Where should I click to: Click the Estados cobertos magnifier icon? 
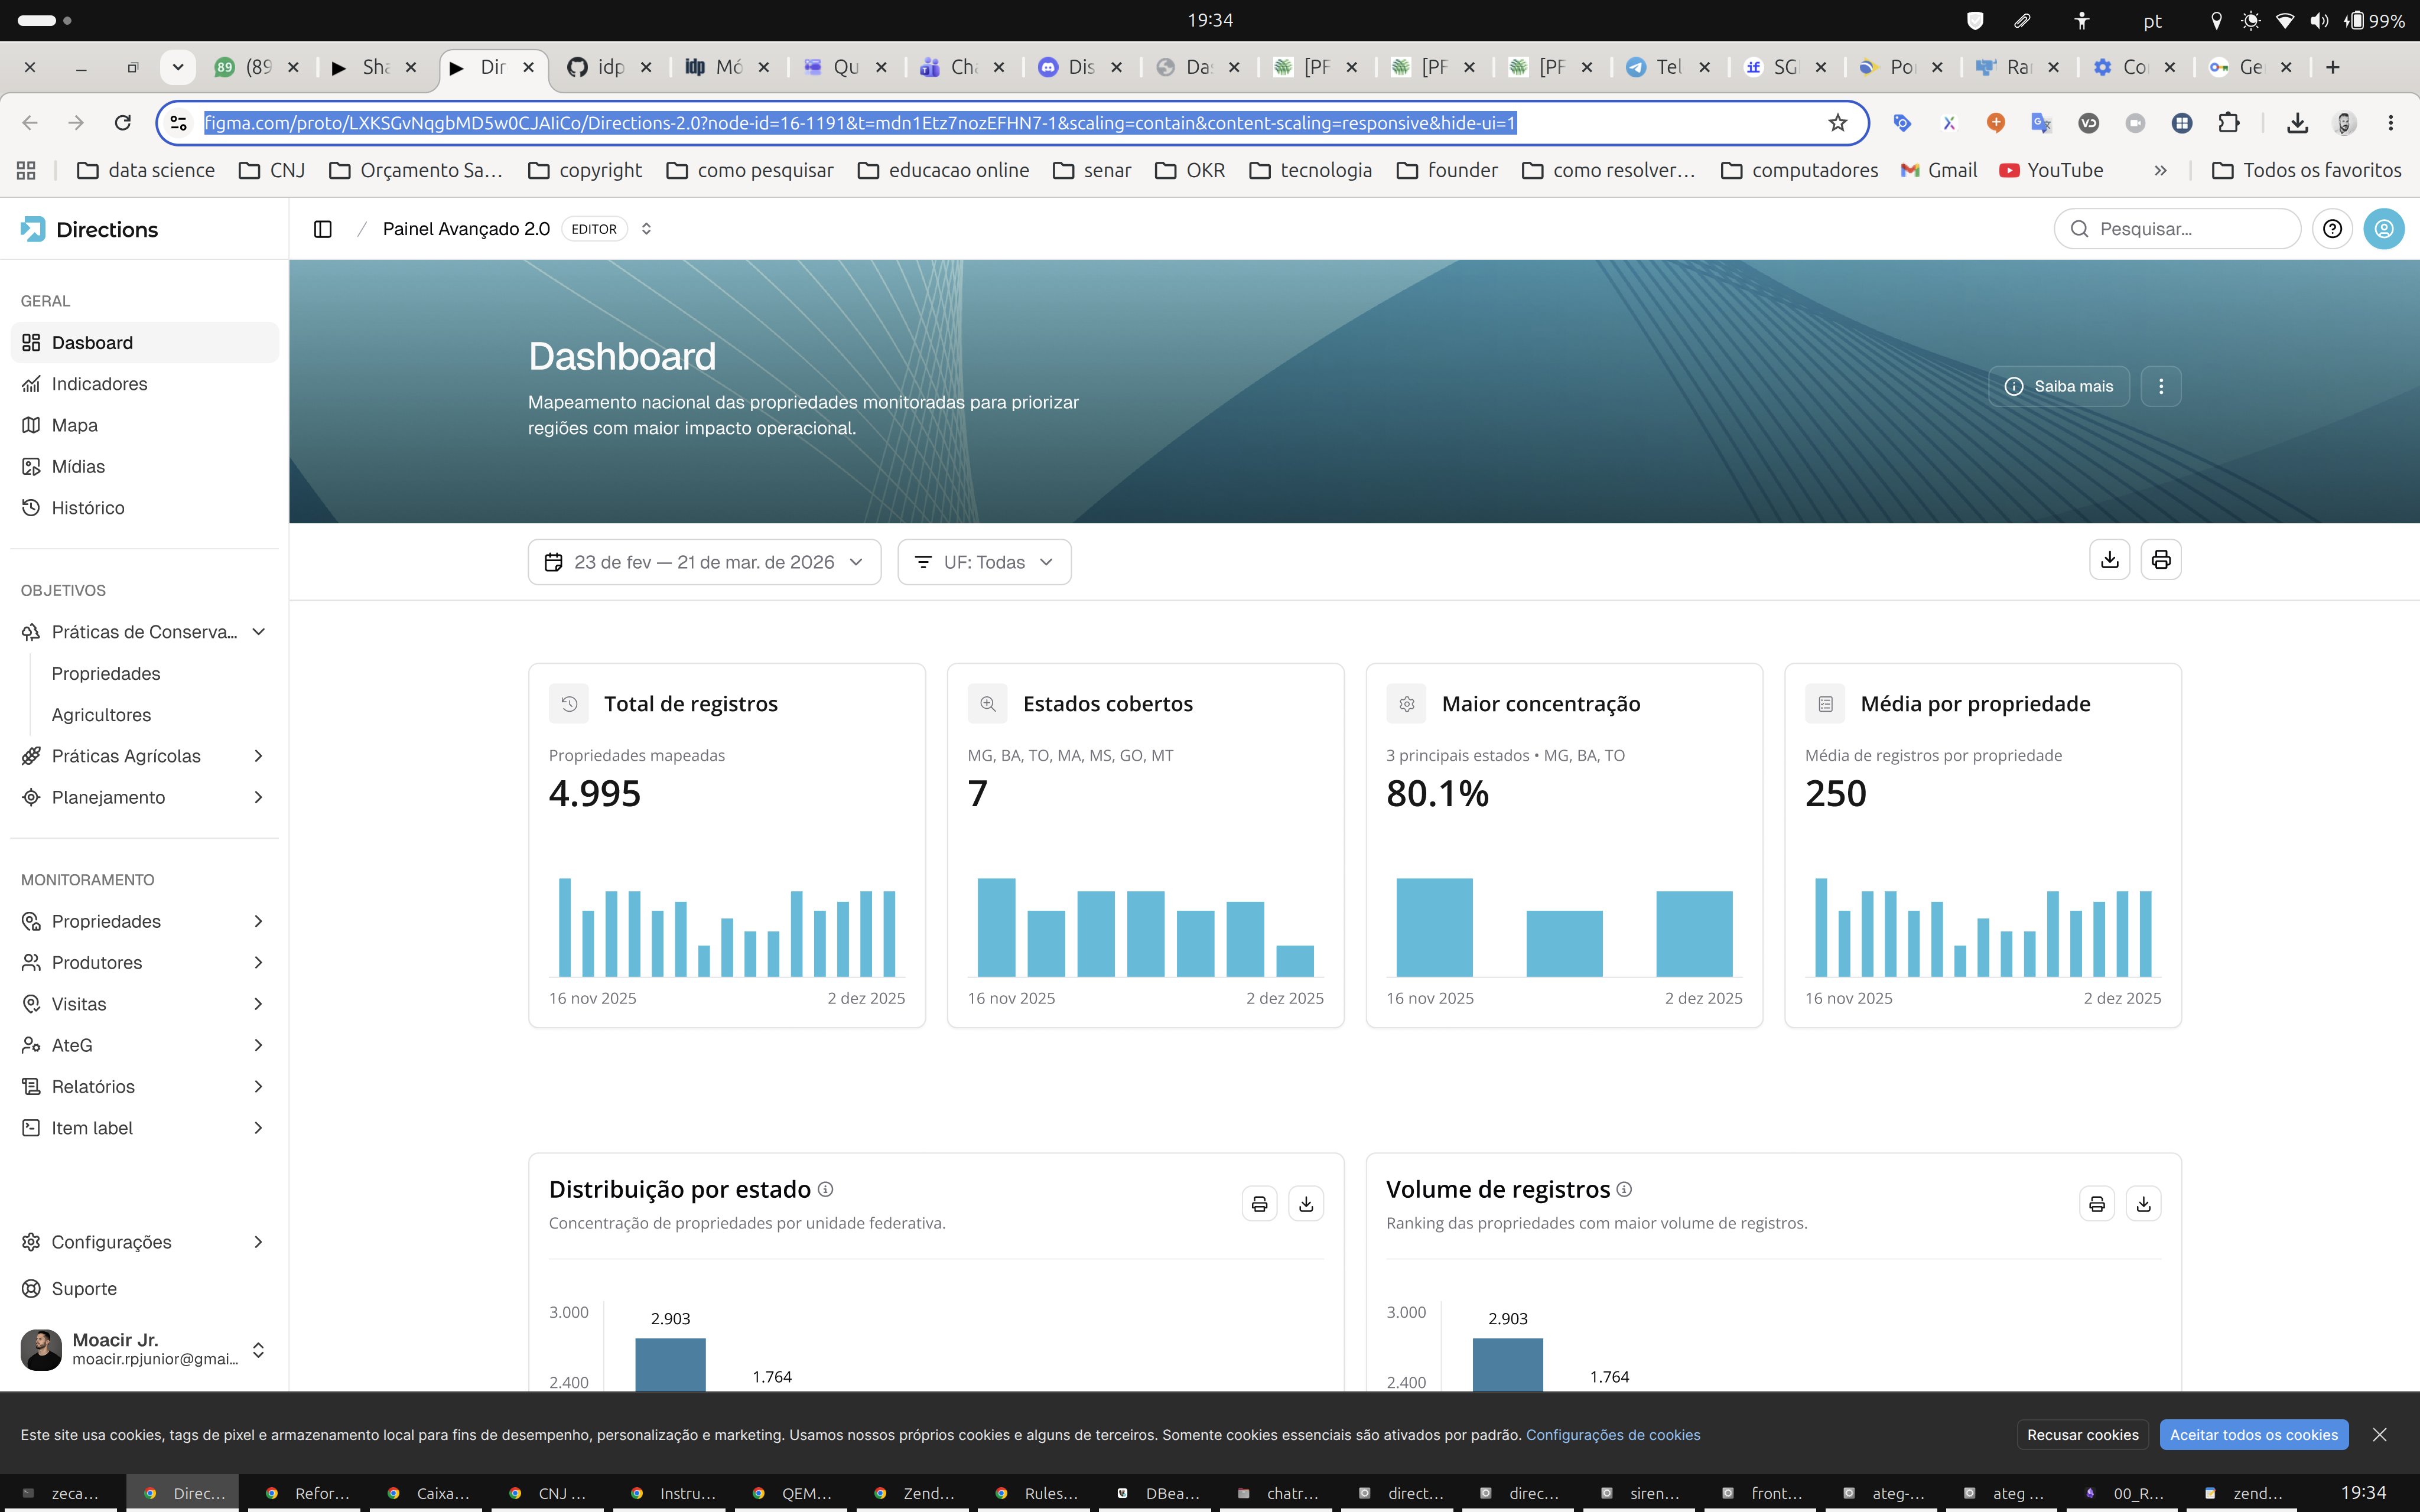pyautogui.click(x=987, y=704)
